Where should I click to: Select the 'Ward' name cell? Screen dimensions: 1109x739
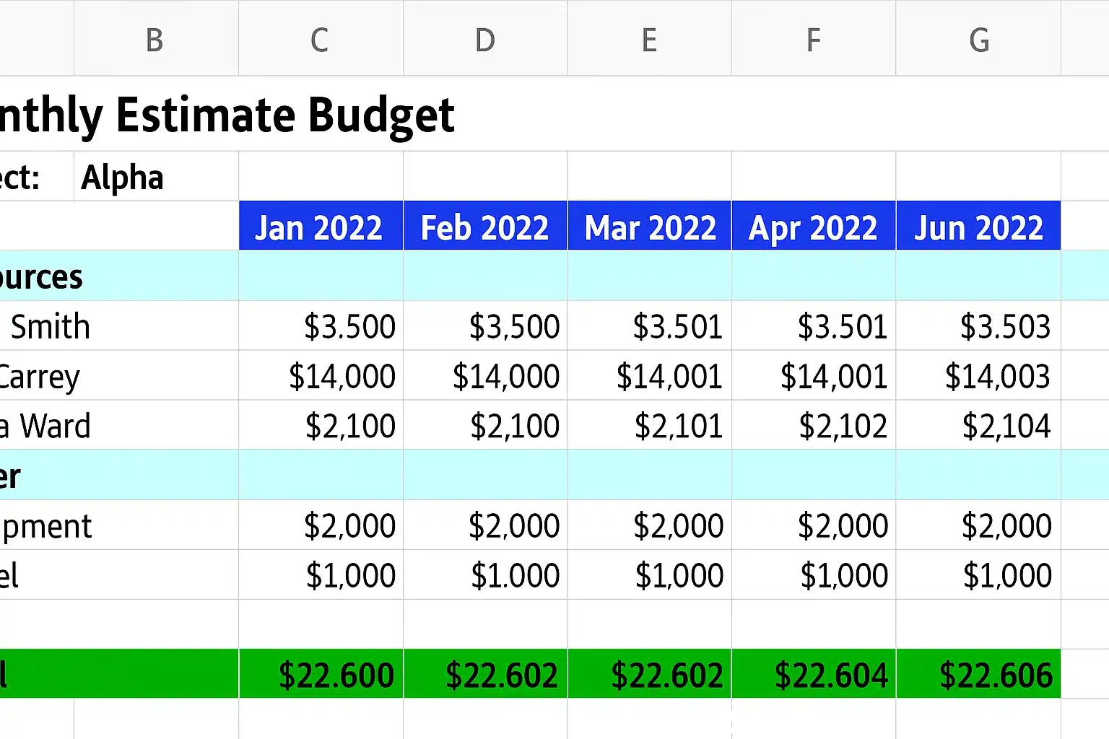119,426
